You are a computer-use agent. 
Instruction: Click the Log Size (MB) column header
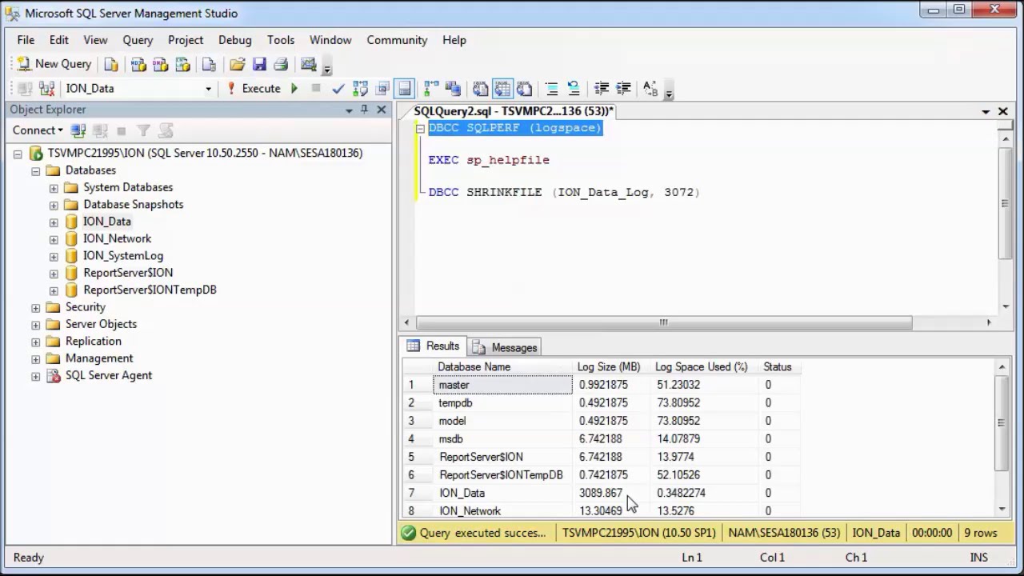(611, 366)
